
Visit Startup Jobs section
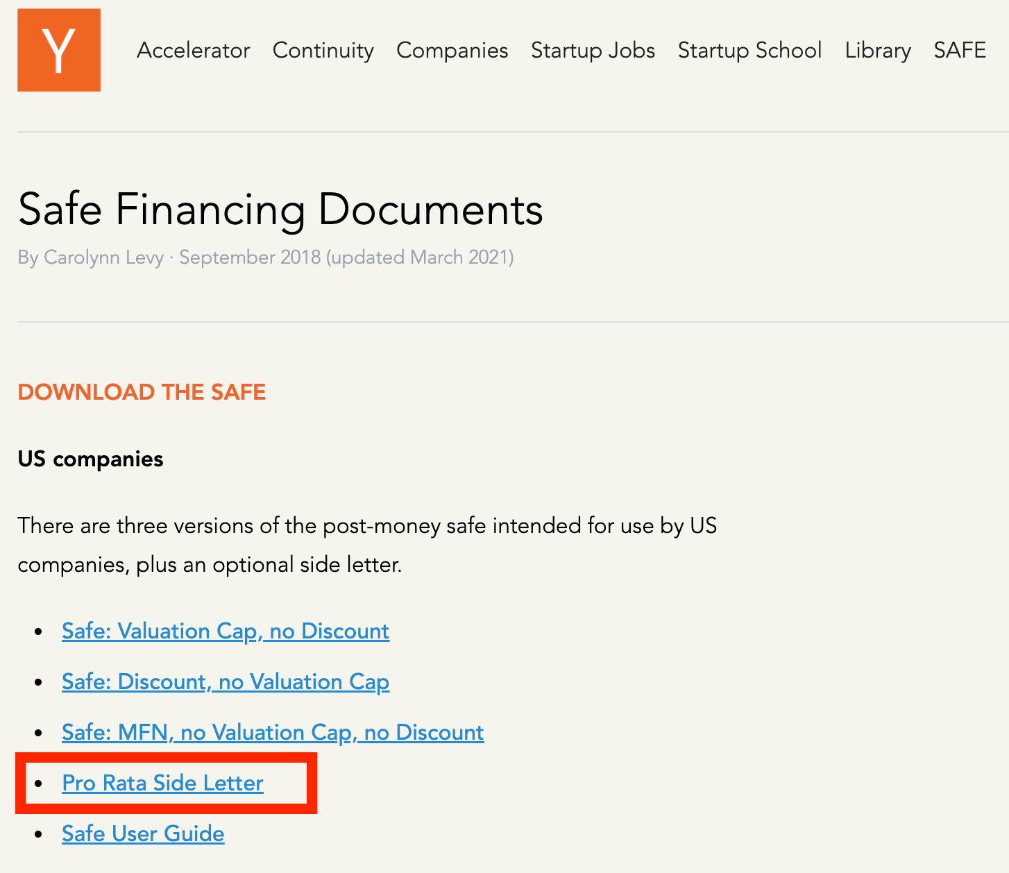[593, 50]
